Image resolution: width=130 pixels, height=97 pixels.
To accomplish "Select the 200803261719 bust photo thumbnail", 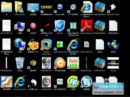I will coord(47,63).
